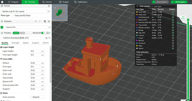This screenshot has height=101, width=192.
Task: Click the Layer height value field
Action: pos(37,51)
